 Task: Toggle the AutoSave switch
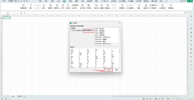(15, 1)
